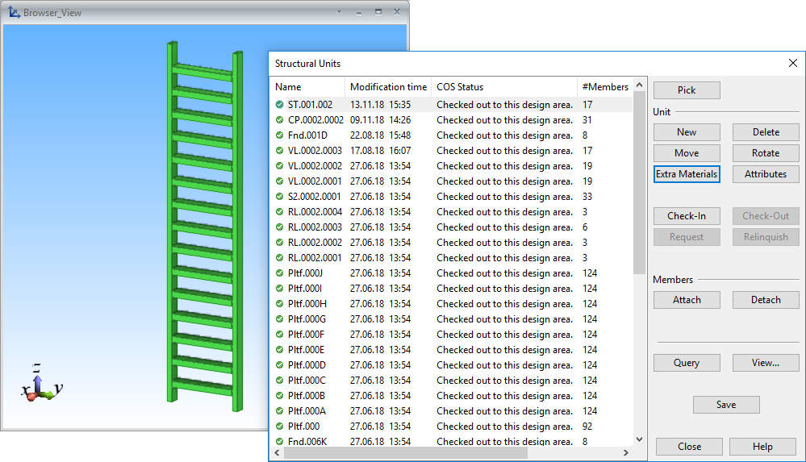Click the horizontal scrollbar right arrow

point(626,453)
